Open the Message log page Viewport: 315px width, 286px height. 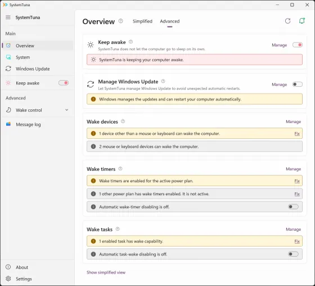coord(38,124)
